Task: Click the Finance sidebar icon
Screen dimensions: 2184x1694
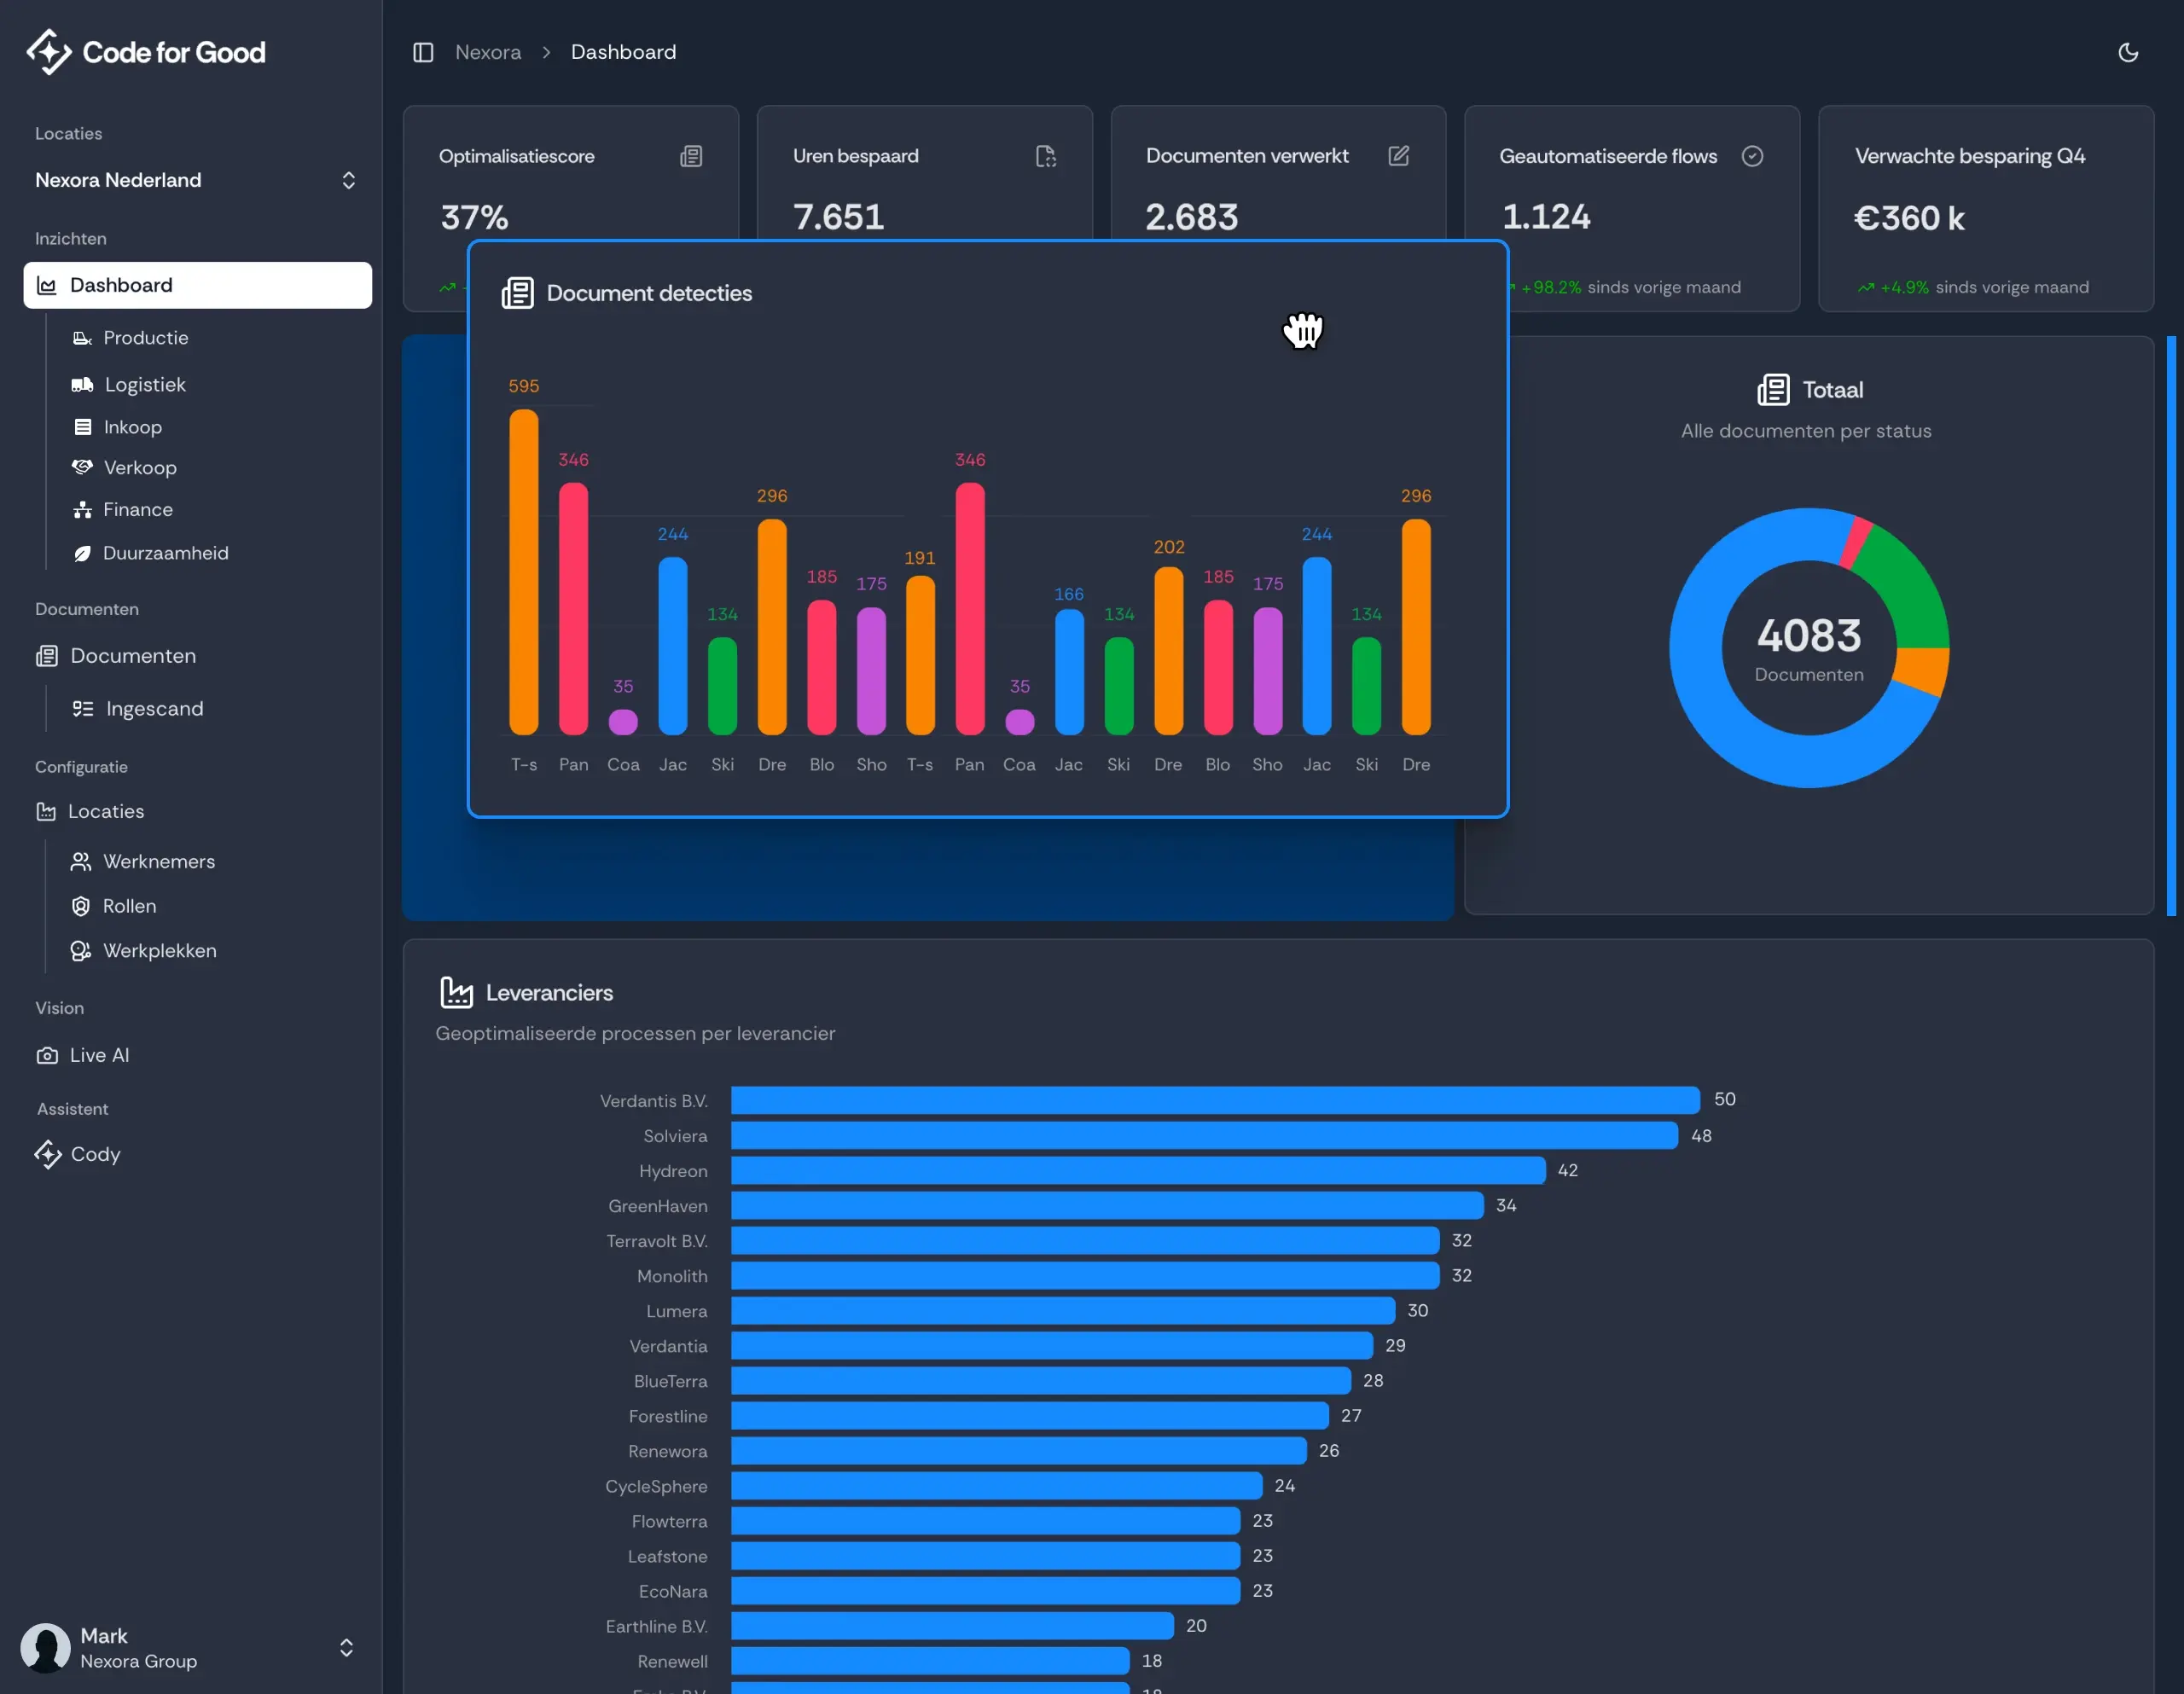Action: tap(82, 510)
